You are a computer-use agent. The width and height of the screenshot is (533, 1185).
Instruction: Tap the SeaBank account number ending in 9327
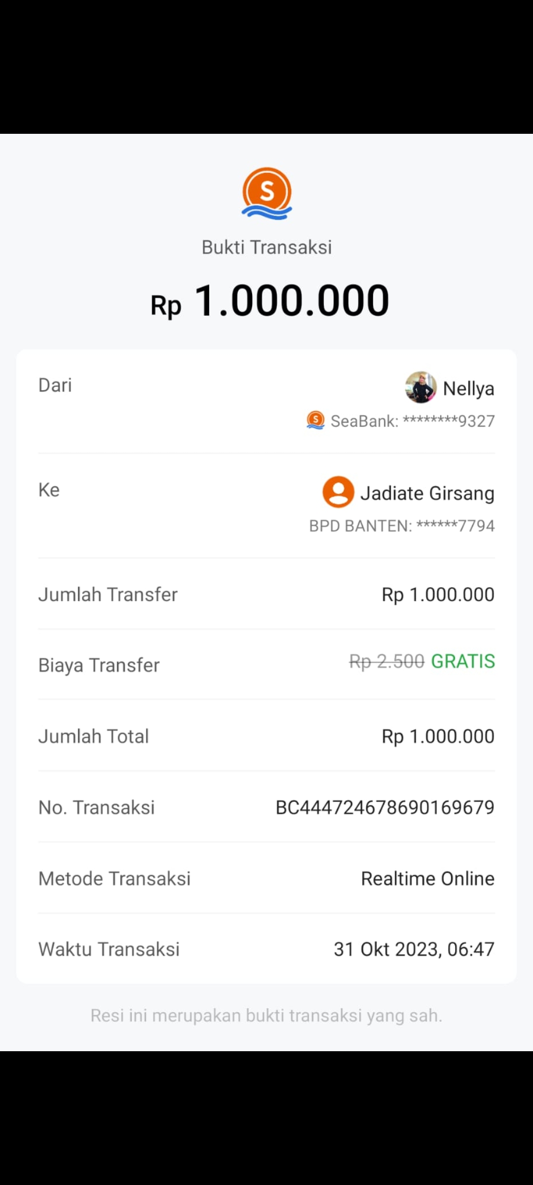413,421
